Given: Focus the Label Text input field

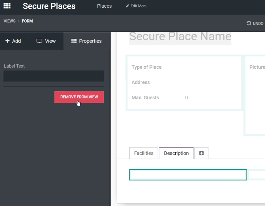Looking at the screenshot, I should pyautogui.click(x=54, y=76).
